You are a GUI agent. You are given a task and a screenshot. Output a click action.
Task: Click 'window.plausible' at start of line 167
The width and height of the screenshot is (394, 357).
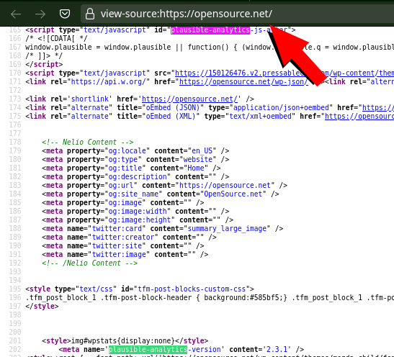pyautogui.click(x=58, y=48)
